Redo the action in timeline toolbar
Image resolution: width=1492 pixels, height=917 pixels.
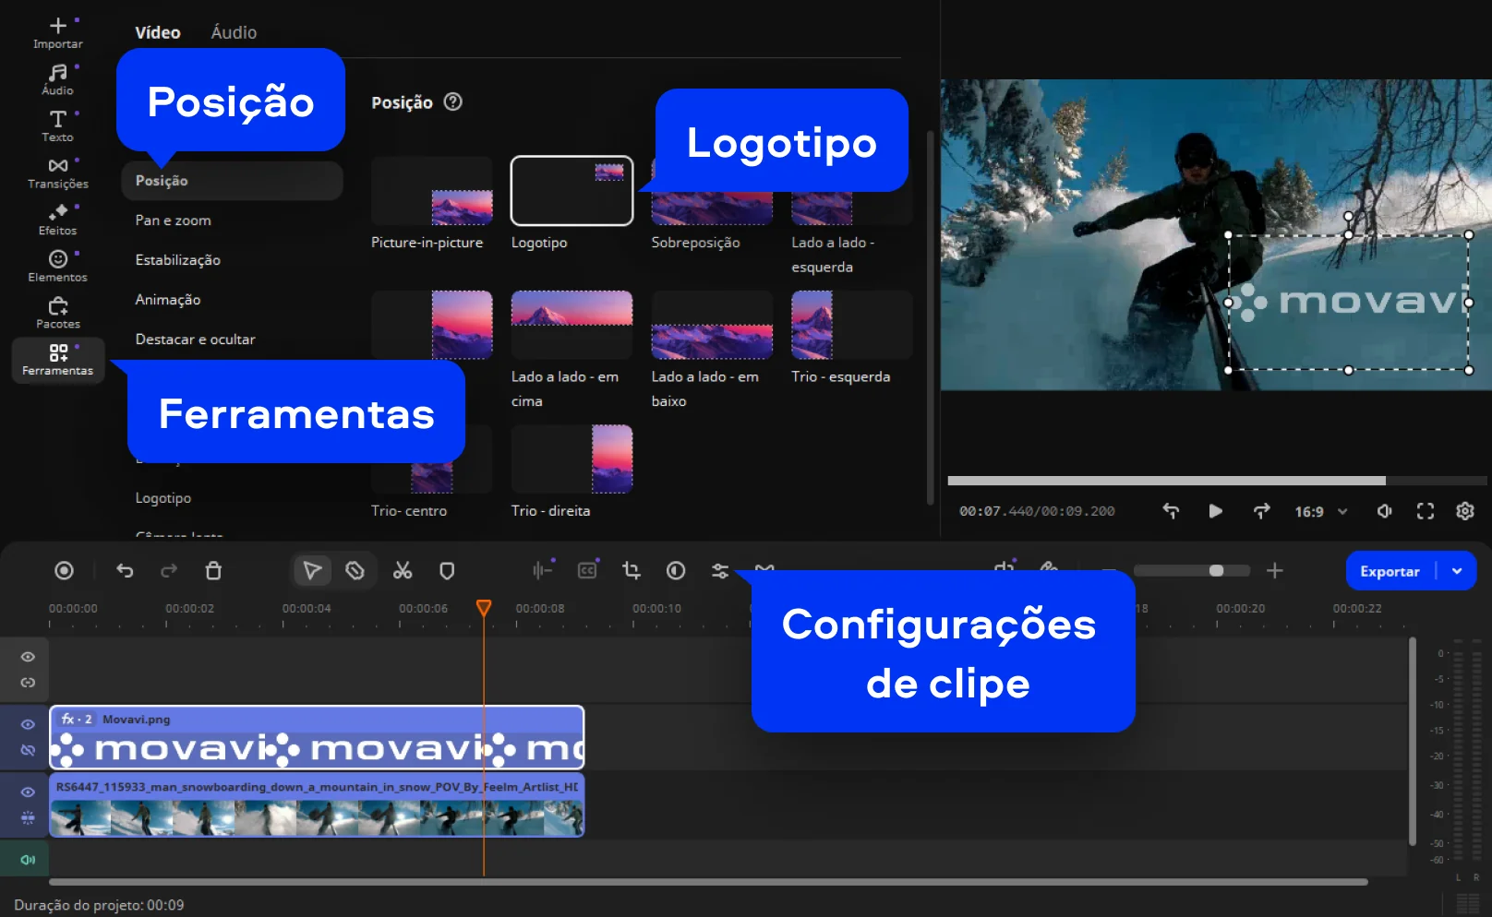click(169, 571)
